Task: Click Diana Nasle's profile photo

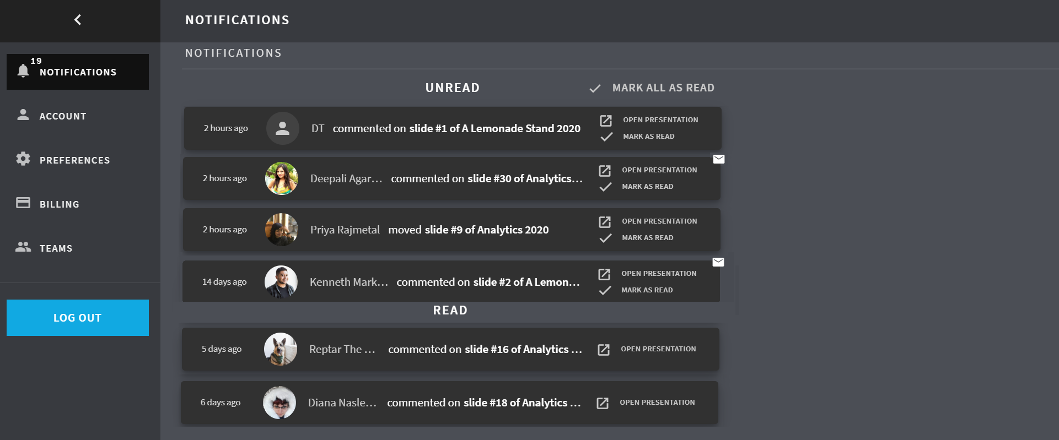Action: (279, 403)
